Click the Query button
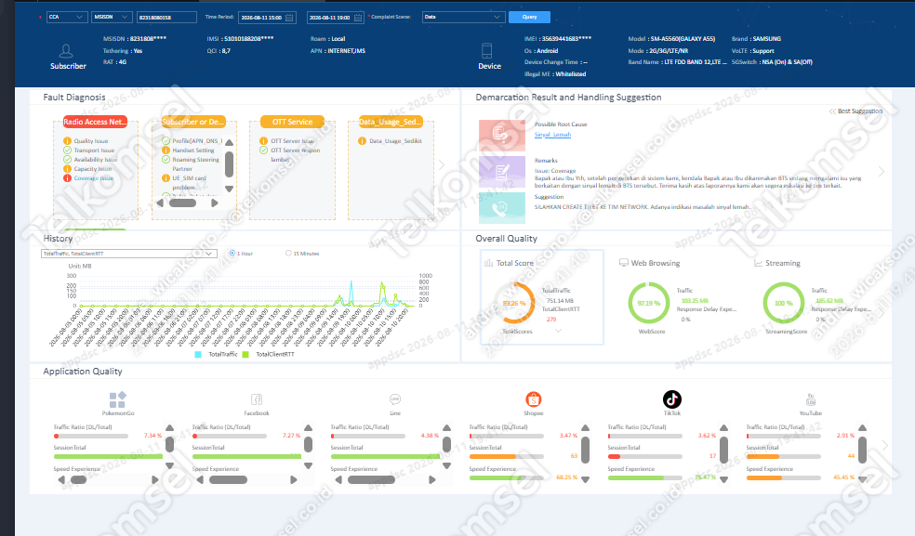This screenshot has width=915, height=536. pos(529,17)
